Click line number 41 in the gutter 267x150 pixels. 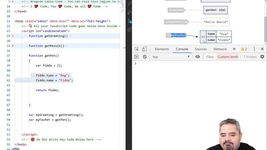[x=8, y=75]
